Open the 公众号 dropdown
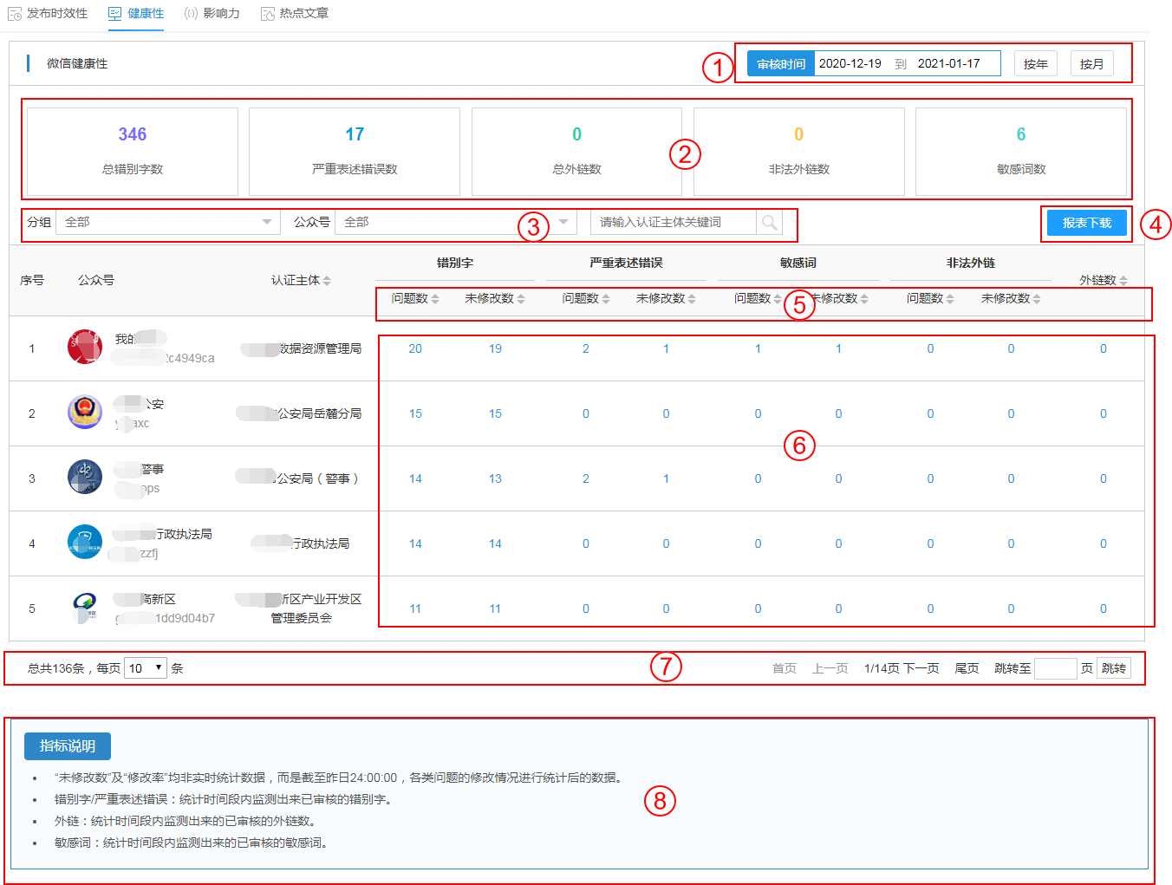 (454, 223)
